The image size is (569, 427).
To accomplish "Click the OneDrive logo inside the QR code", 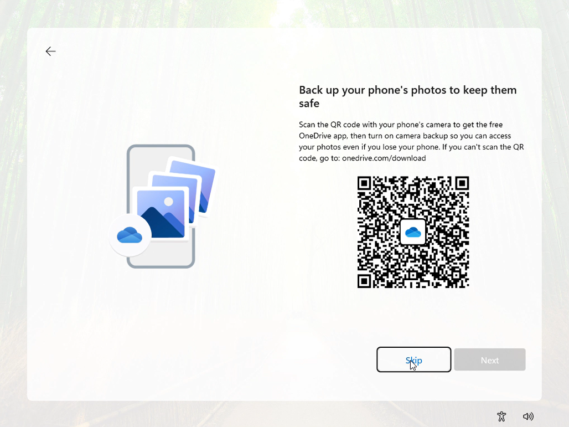I will 413,232.
